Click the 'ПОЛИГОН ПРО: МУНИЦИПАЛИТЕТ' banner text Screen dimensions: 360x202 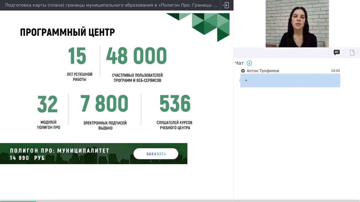click(60, 151)
